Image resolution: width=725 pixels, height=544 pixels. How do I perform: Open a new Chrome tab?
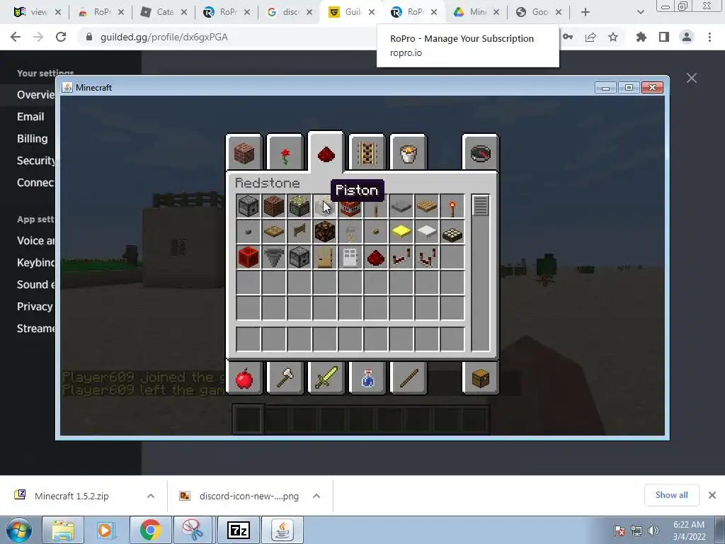click(x=585, y=12)
